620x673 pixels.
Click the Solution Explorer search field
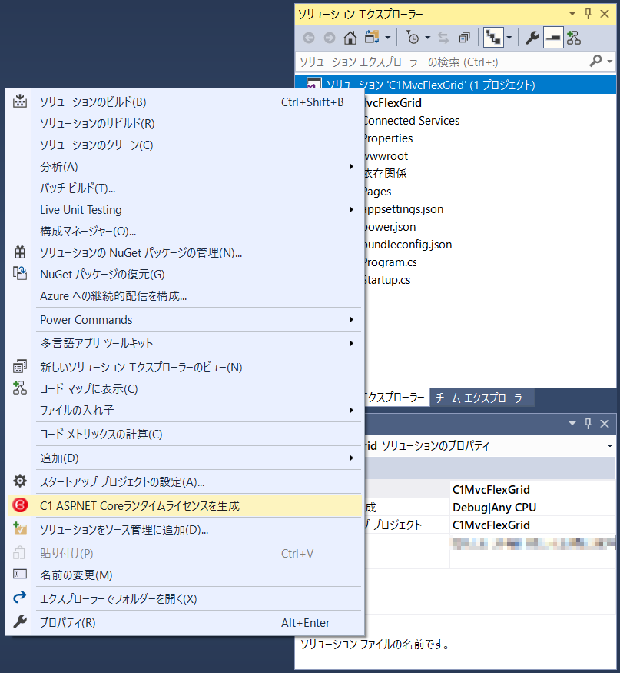tap(442, 62)
